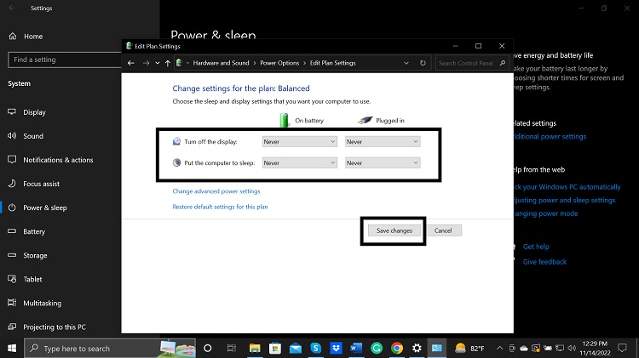Viewport: 639px width, 358px height.
Task: Launch Microsoft Word from the taskbar
Action: 355,348
